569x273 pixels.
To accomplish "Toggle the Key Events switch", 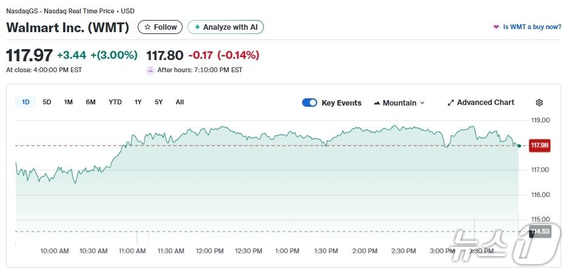I will point(309,103).
